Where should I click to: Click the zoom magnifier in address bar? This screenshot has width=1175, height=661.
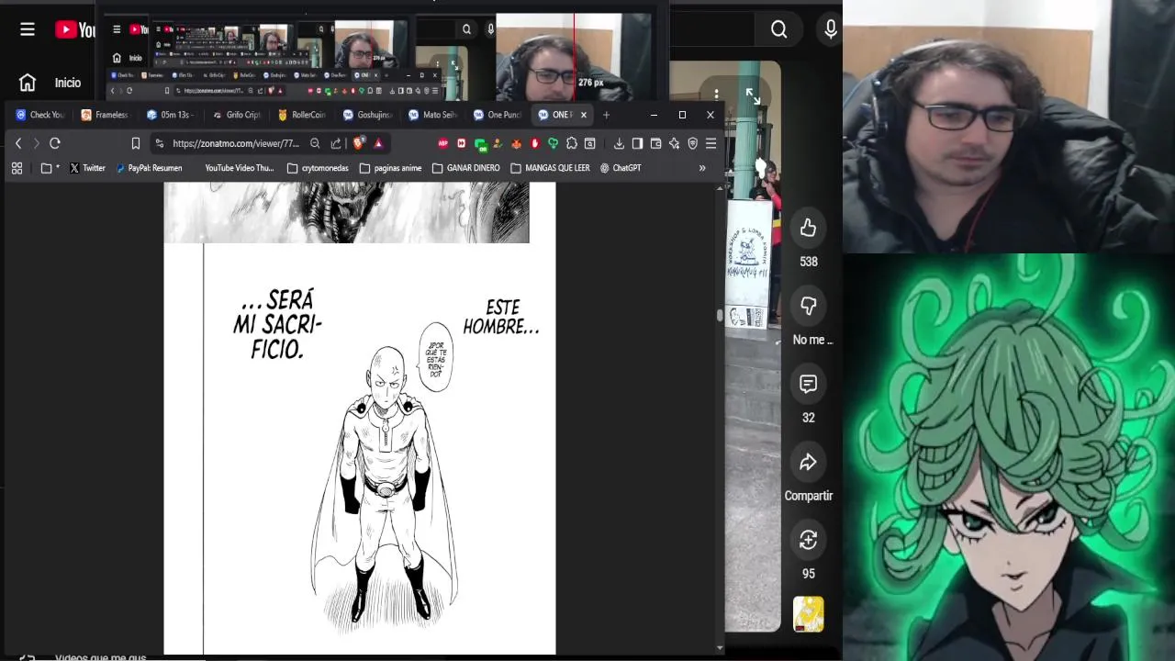click(x=315, y=143)
